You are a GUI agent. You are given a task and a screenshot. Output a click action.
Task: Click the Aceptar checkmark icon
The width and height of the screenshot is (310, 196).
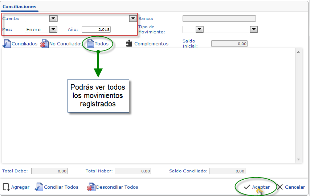click(247, 187)
